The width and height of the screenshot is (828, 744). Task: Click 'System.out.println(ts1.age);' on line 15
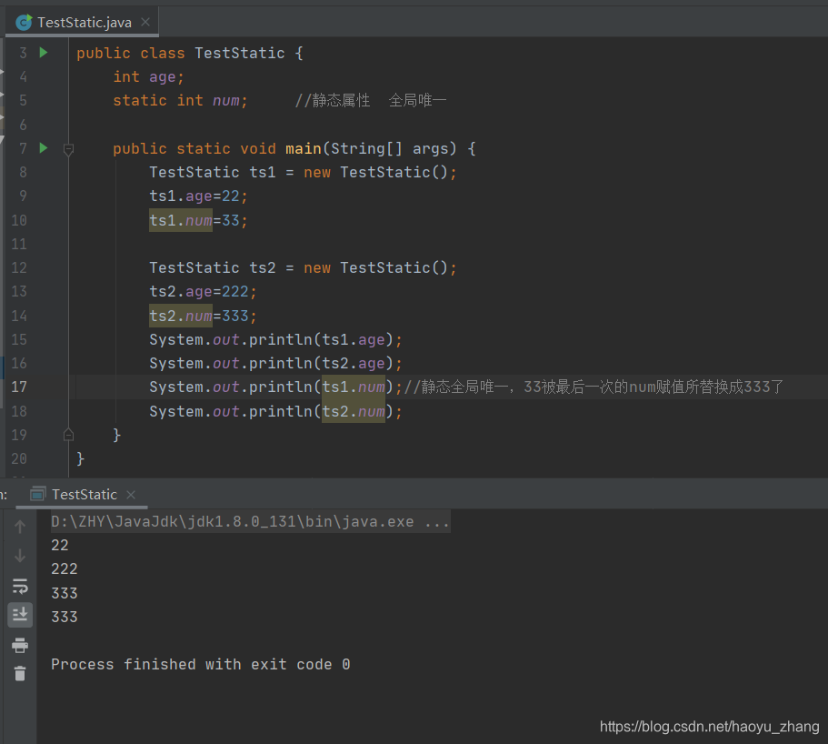coord(275,339)
